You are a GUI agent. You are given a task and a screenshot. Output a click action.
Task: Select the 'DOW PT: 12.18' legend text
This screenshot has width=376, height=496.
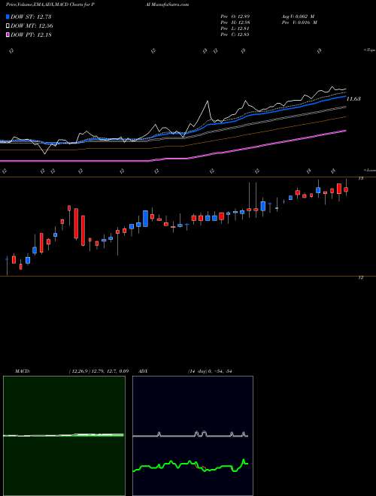tap(31, 35)
